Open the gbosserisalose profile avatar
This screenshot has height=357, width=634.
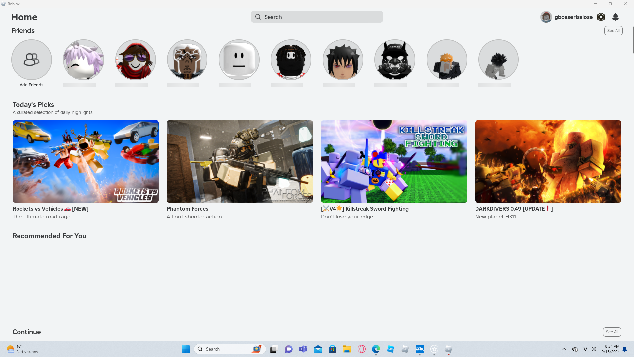pyautogui.click(x=546, y=17)
